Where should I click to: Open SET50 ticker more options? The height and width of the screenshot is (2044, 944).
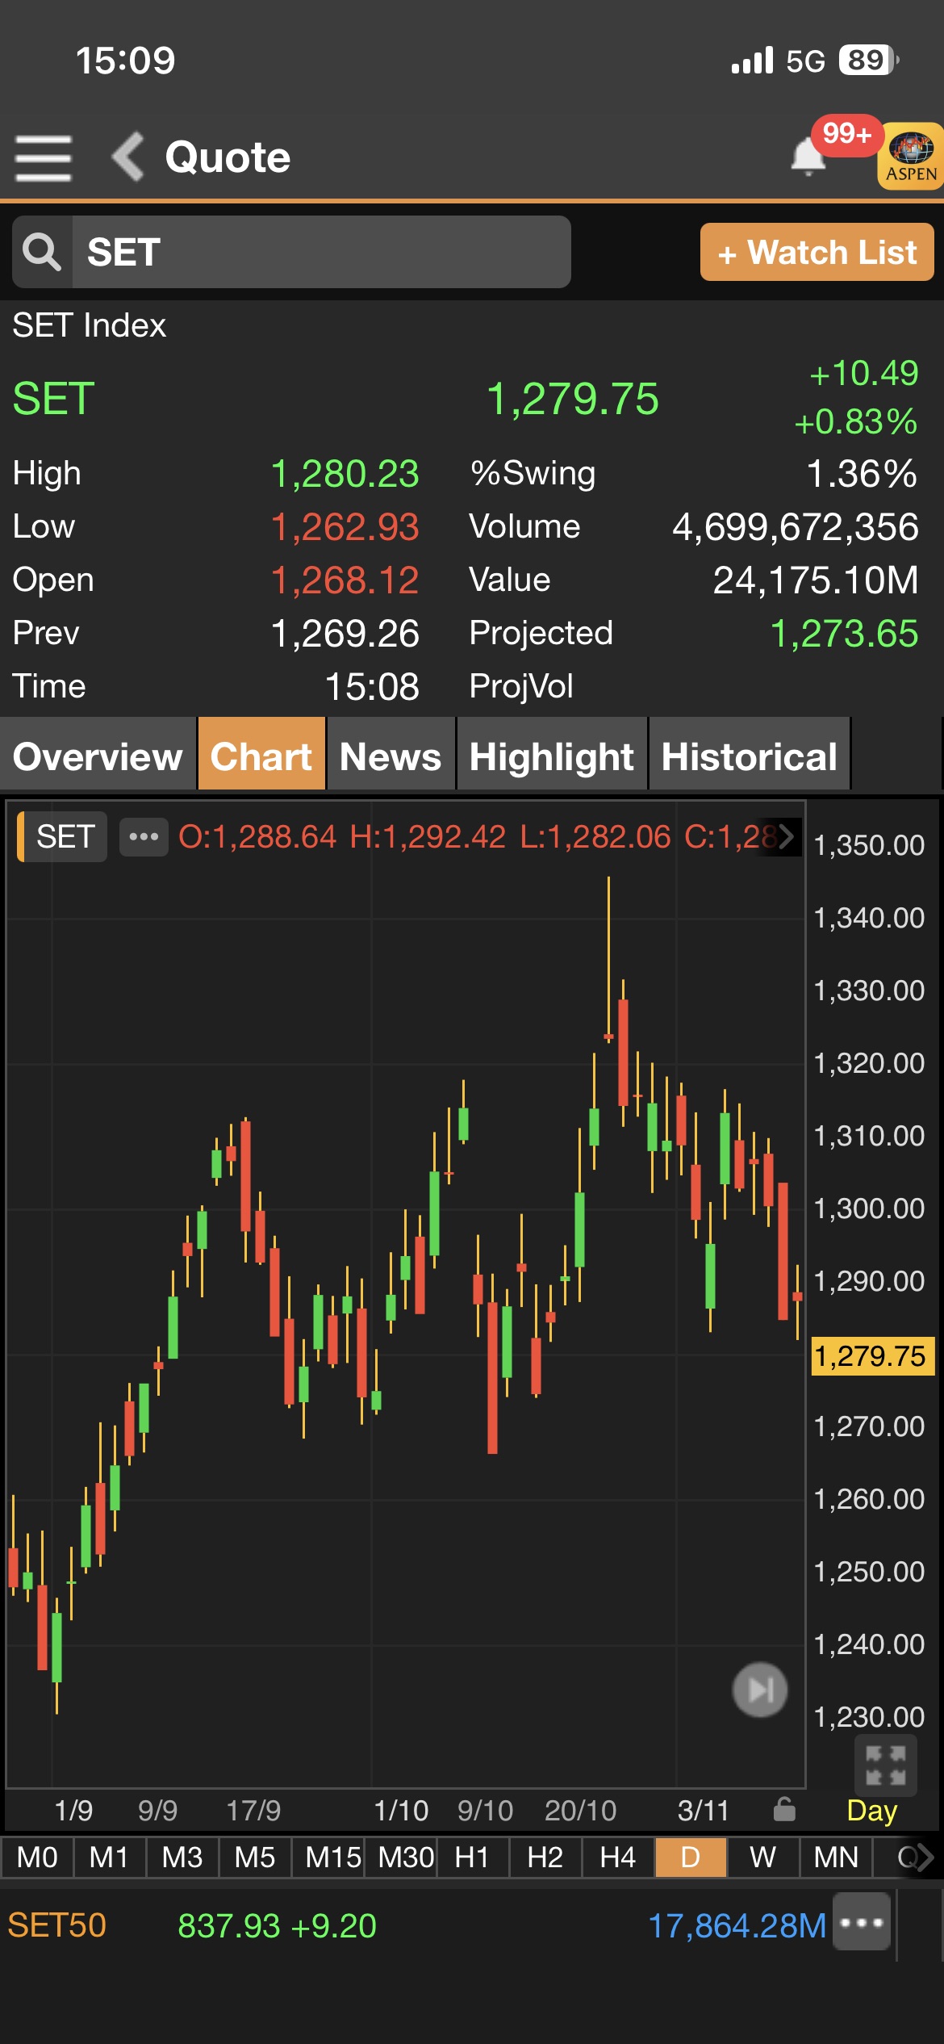pyautogui.click(x=861, y=1924)
